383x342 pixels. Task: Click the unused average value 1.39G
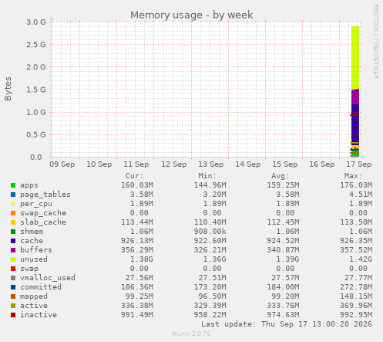point(287,259)
